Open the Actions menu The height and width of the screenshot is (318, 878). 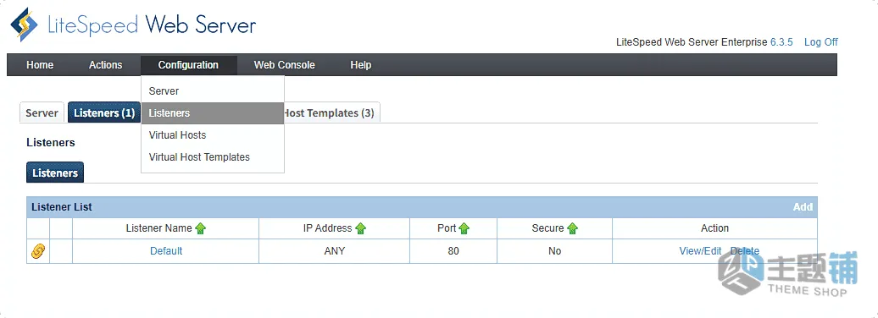(x=105, y=65)
